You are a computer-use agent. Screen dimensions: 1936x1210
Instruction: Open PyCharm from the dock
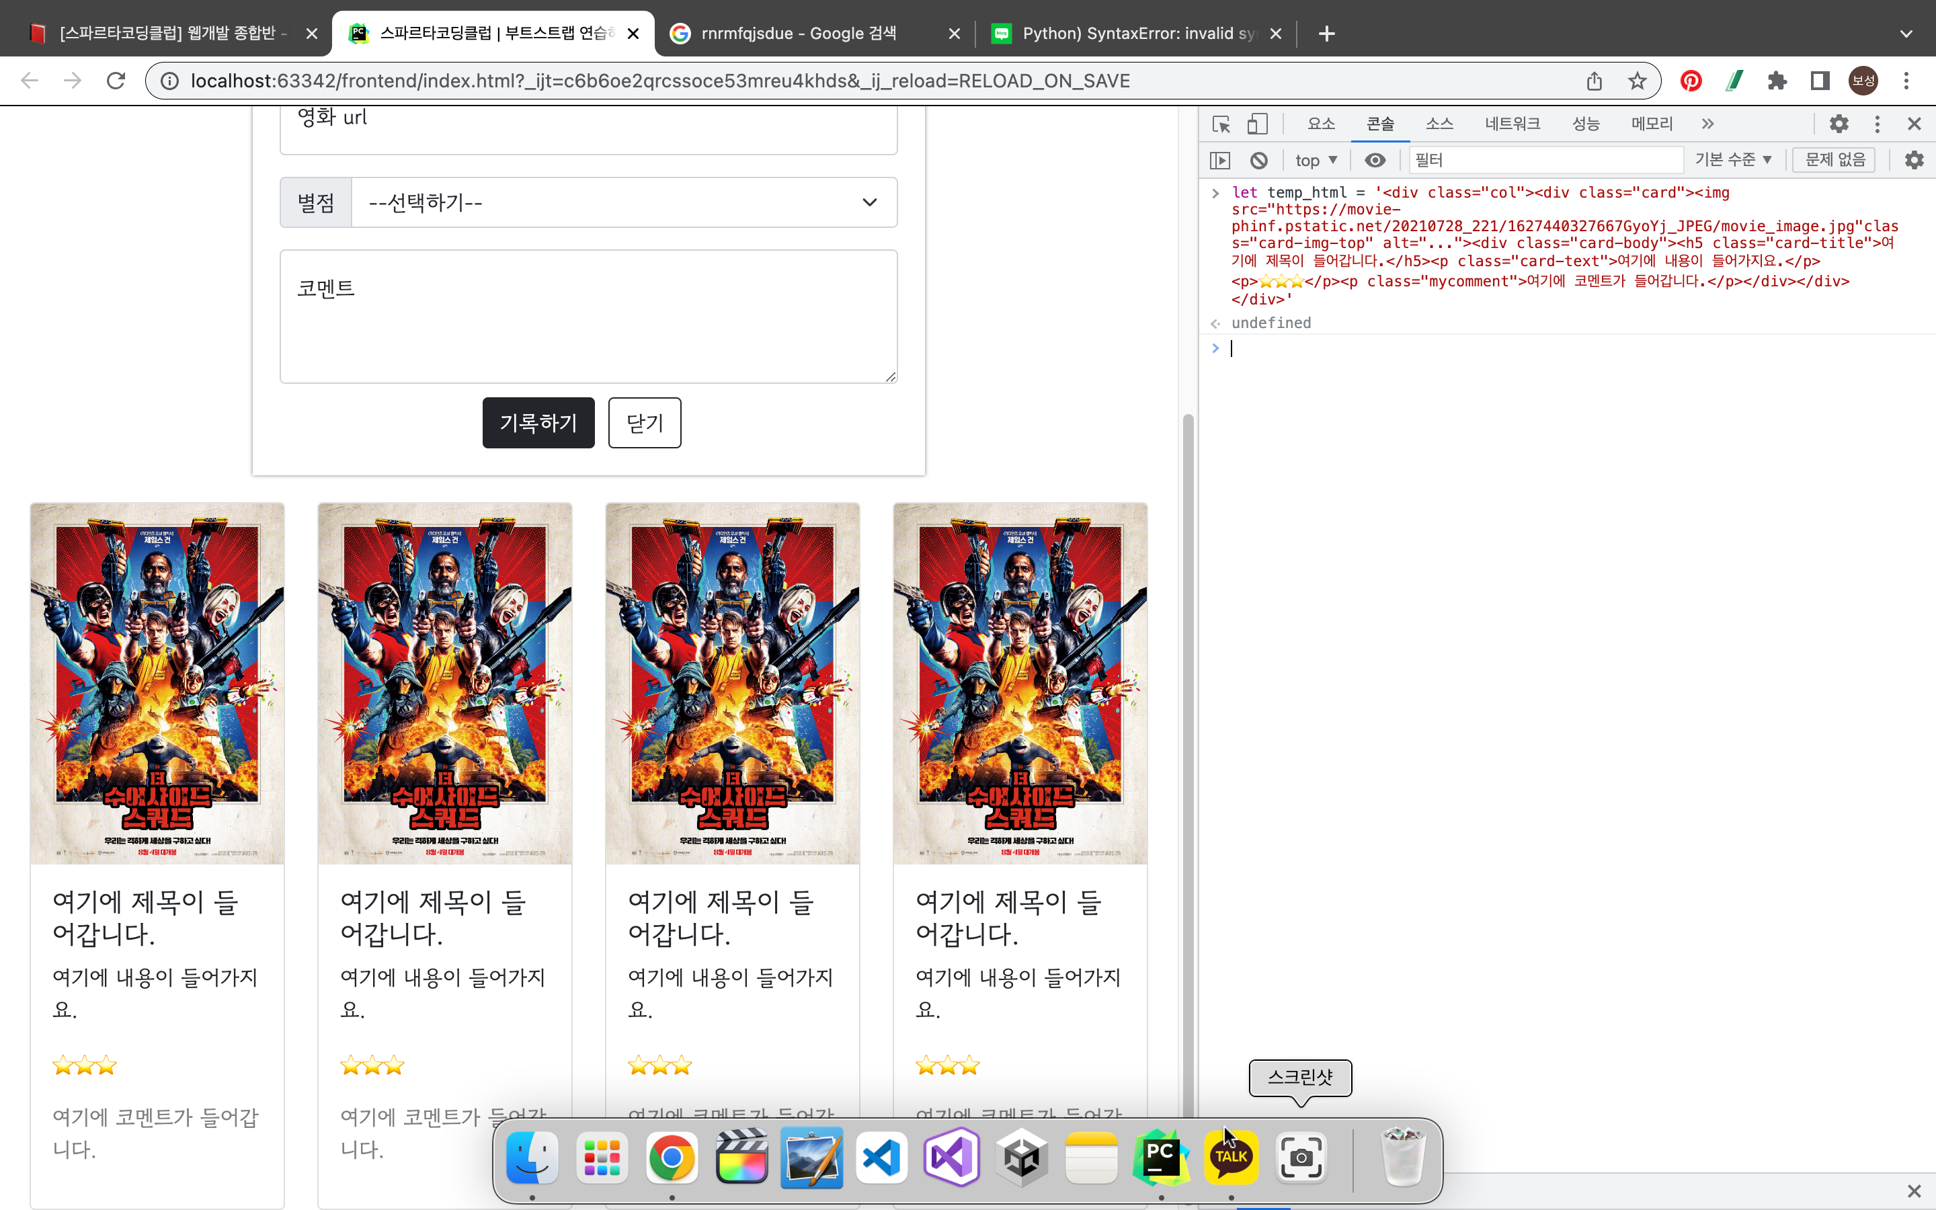(x=1161, y=1157)
